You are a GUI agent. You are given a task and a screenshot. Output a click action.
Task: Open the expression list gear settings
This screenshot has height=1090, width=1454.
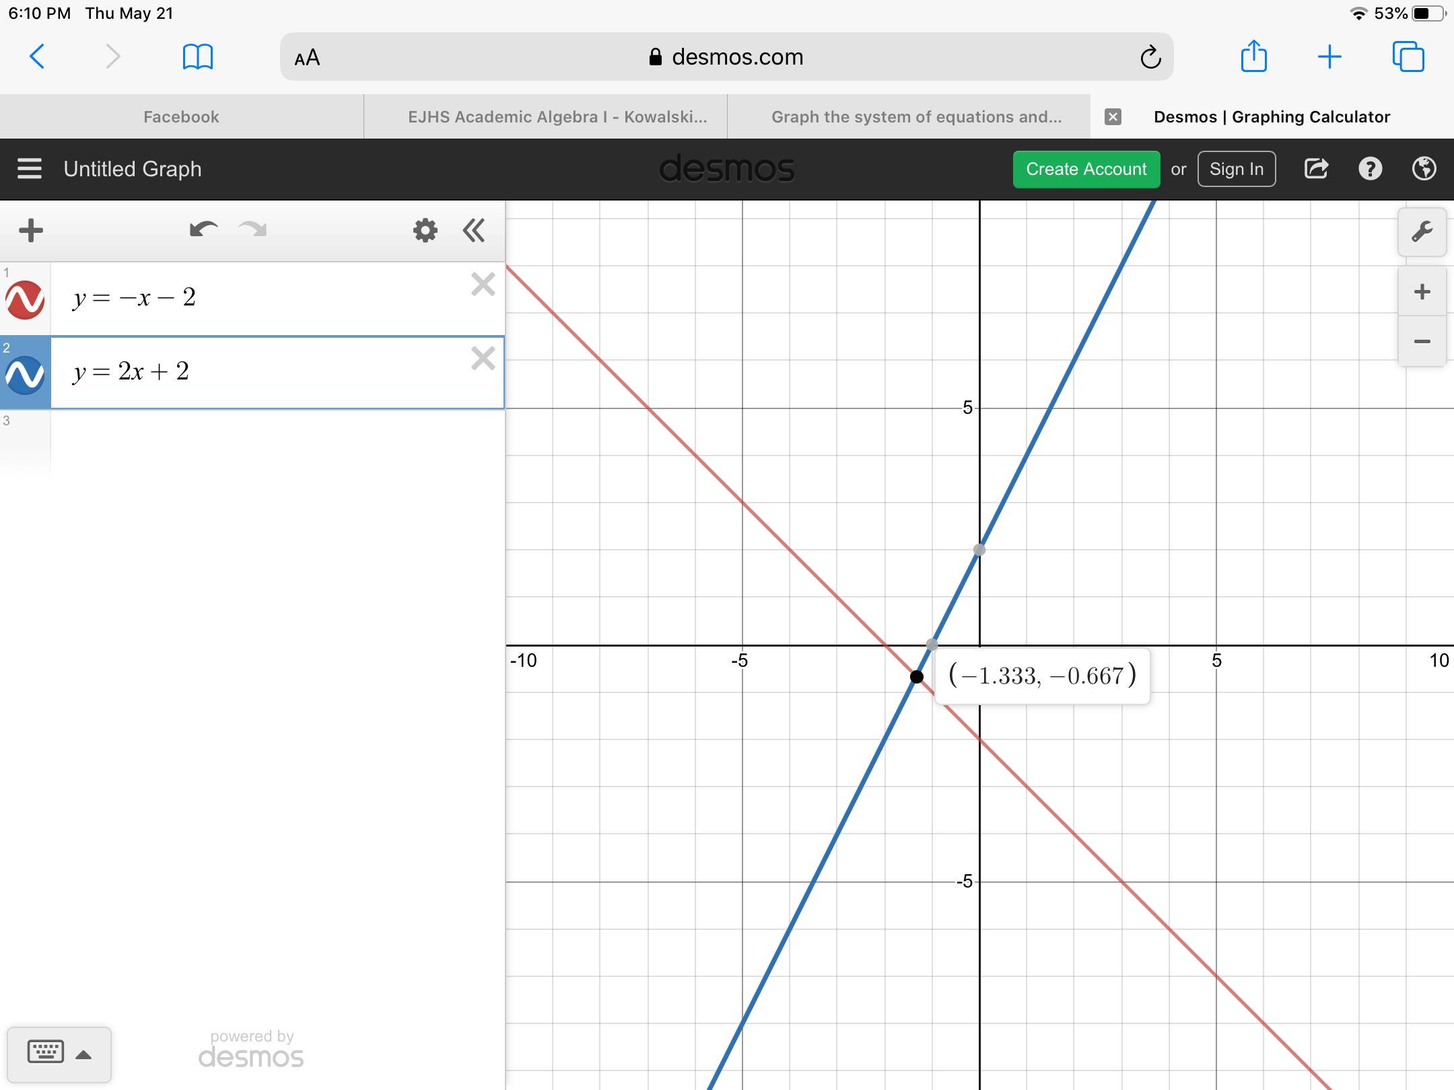425,231
